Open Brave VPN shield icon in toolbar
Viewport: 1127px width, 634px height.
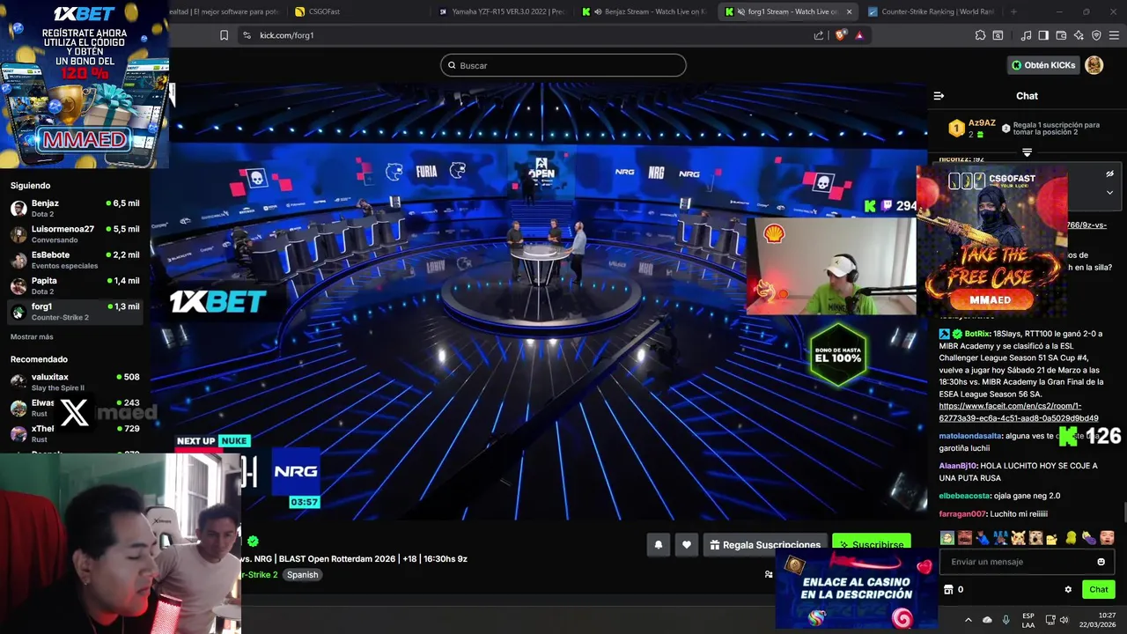coord(1096,35)
